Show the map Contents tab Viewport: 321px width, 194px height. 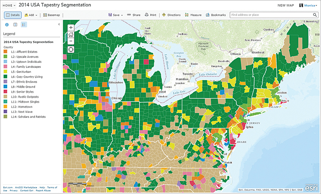point(15,25)
